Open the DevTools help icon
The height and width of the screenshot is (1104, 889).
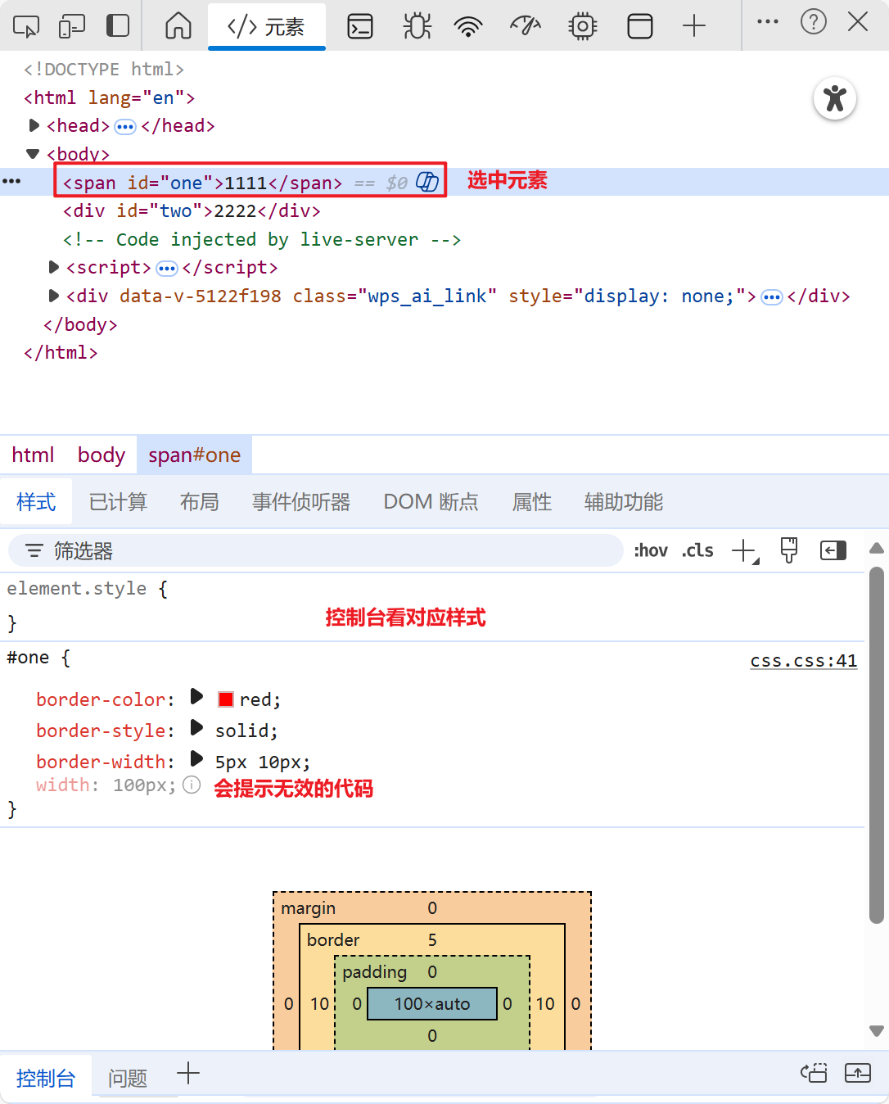814,22
